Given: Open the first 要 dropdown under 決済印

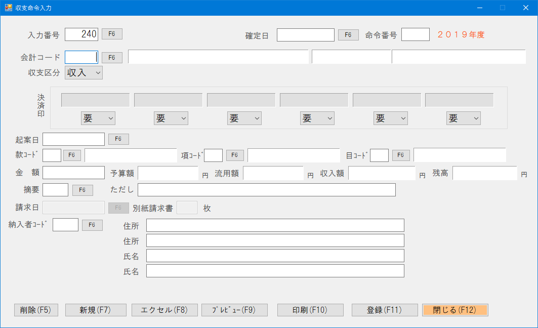Looking at the screenshot, I should click(x=98, y=118).
